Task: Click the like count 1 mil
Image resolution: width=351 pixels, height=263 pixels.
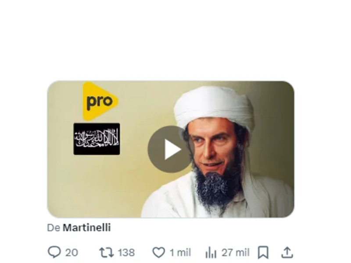Action: click(x=180, y=252)
